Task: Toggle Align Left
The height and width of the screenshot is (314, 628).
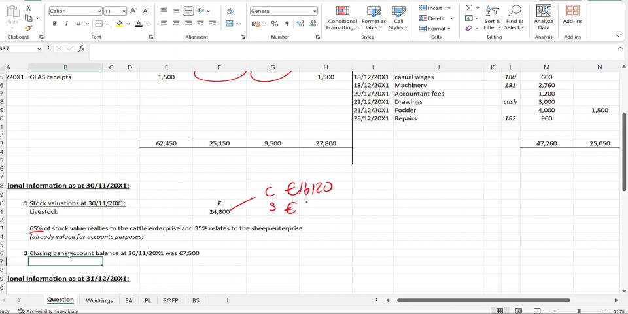Action: pos(164,24)
